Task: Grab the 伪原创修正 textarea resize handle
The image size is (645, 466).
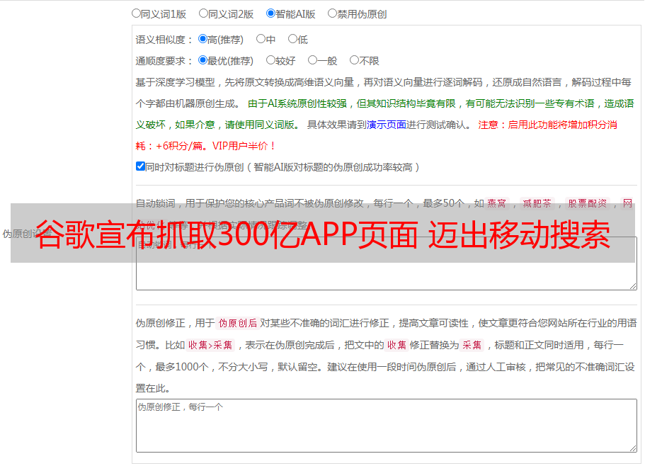Action: (x=632, y=448)
